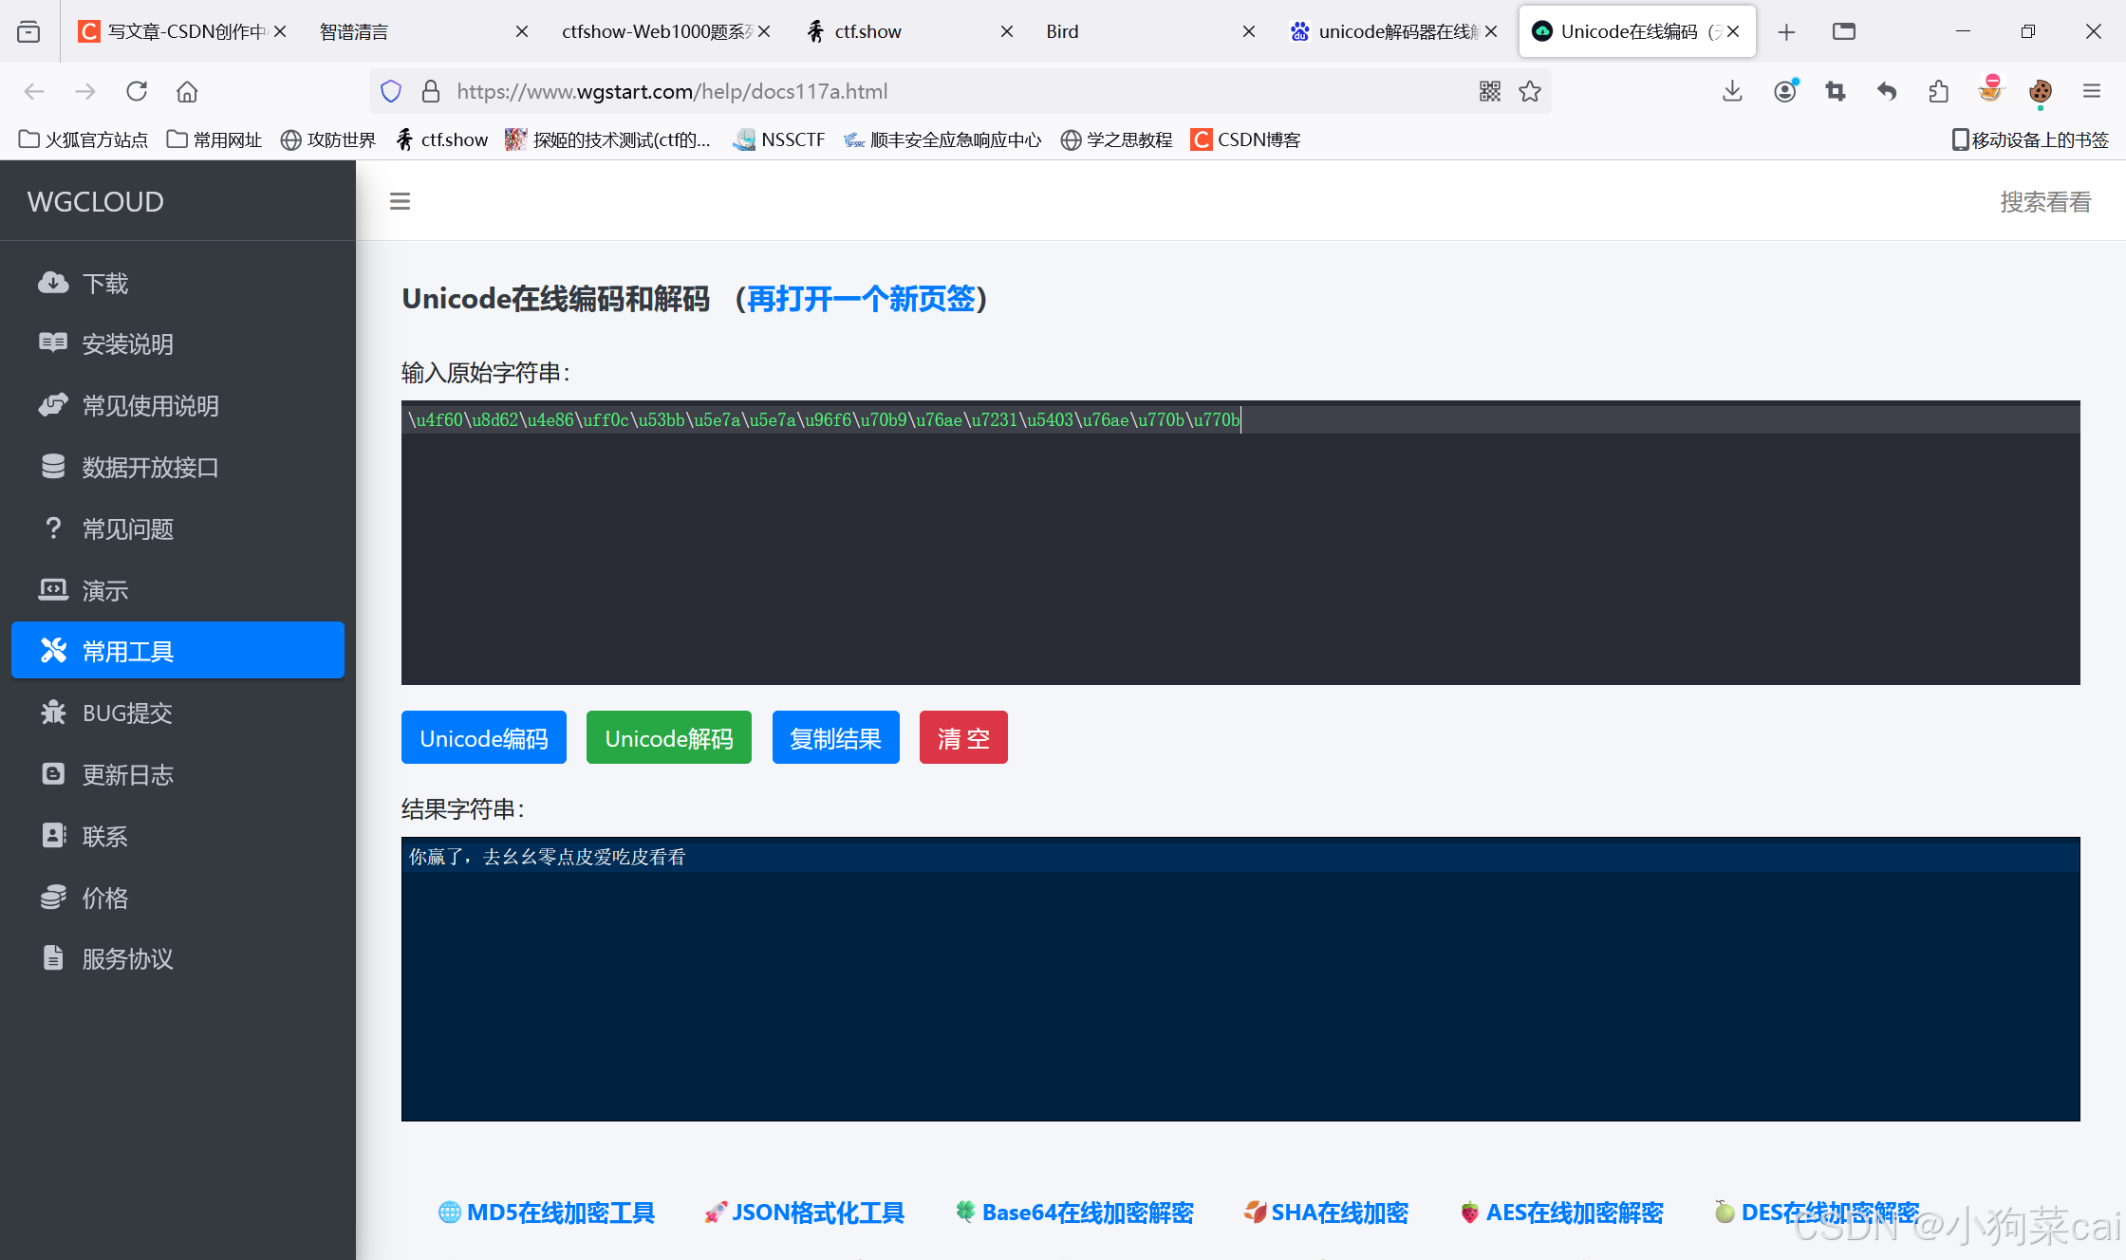This screenshot has width=2126, height=1260.
Task: Open the Base64在线加密解密 link
Action: 1087,1213
